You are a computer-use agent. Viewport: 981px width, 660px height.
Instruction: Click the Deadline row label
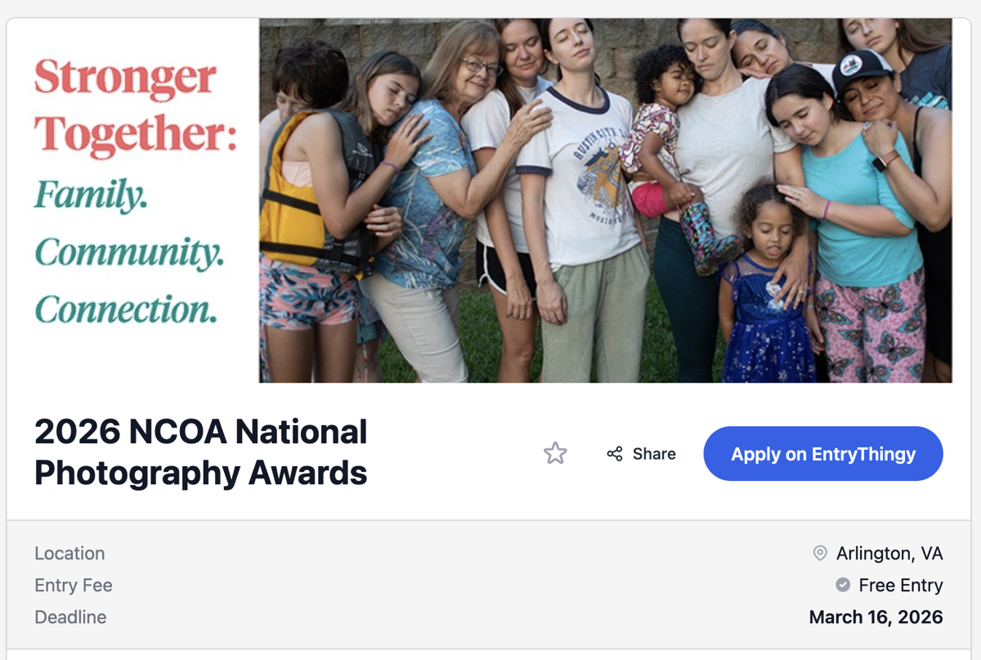[x=70, y=617]
